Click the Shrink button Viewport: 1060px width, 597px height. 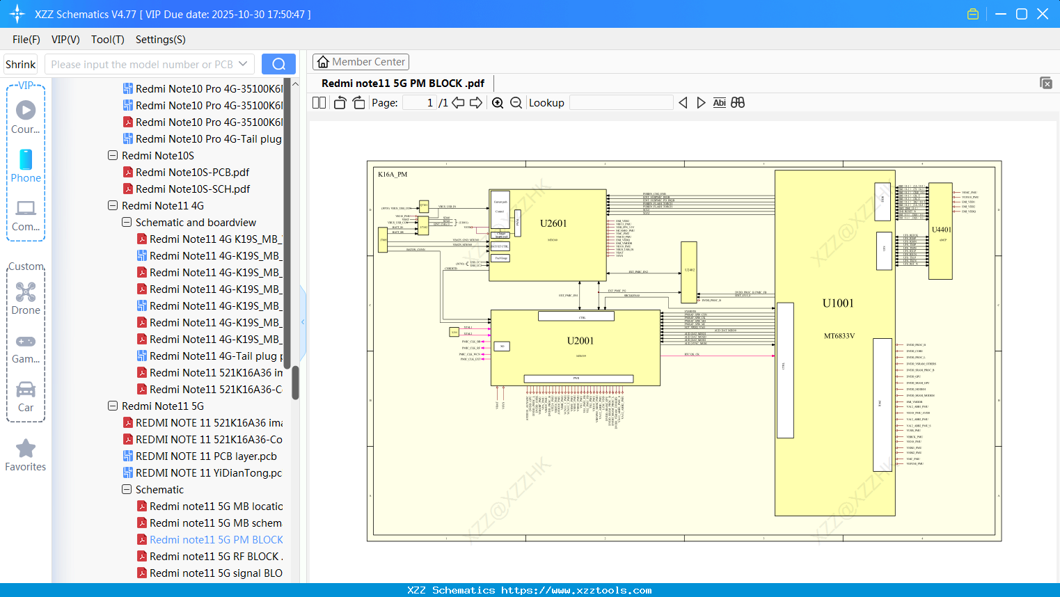[21, 64]
